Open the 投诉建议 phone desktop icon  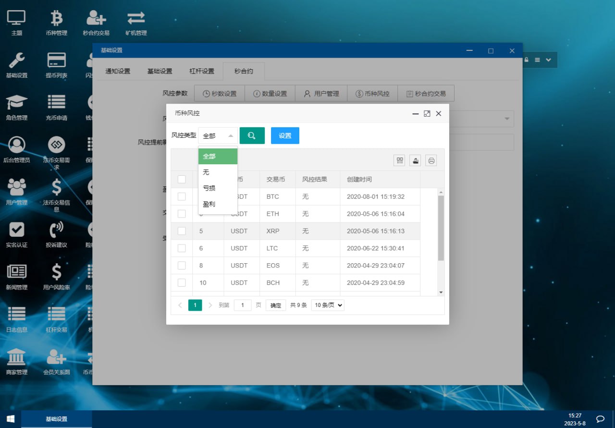pyautogui.click(x=57, y=234)
